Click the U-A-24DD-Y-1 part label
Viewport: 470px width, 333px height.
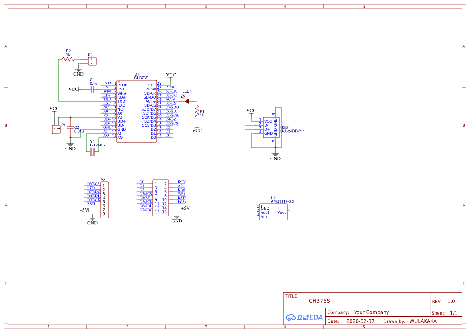292,131
